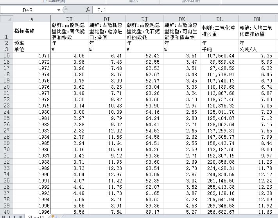Open the Name Box dropdown arrow
The height and width of the screenshot is (218, 278).
(x=59, y=10)
